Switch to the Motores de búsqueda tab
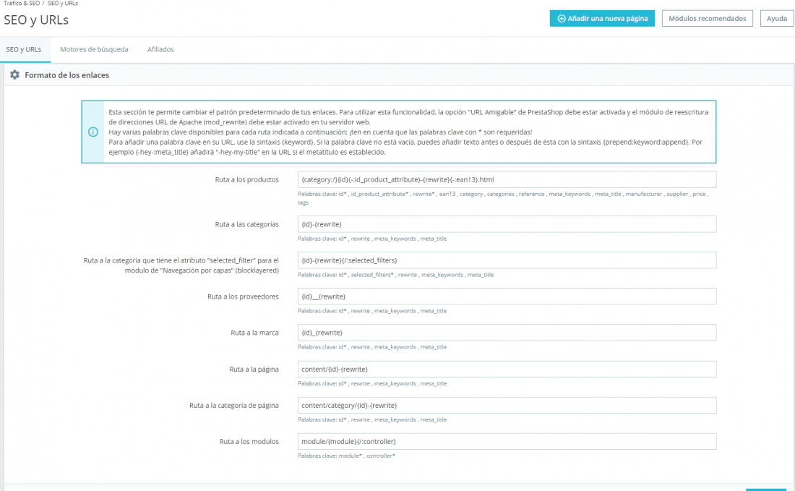Image resolution: width=795 pixels, height=491 pixels. click(94, 49)
